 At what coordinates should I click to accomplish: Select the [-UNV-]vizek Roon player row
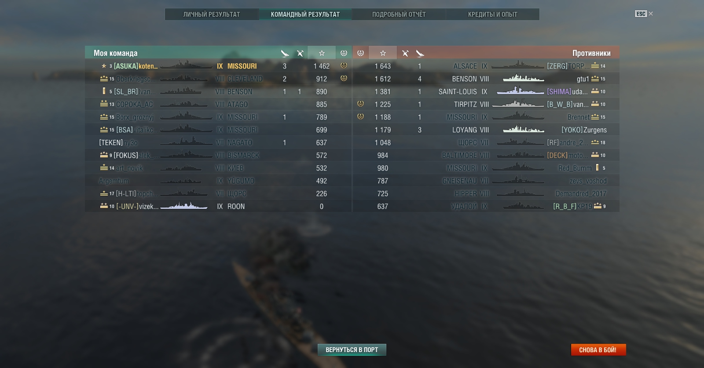pos(218,206)
